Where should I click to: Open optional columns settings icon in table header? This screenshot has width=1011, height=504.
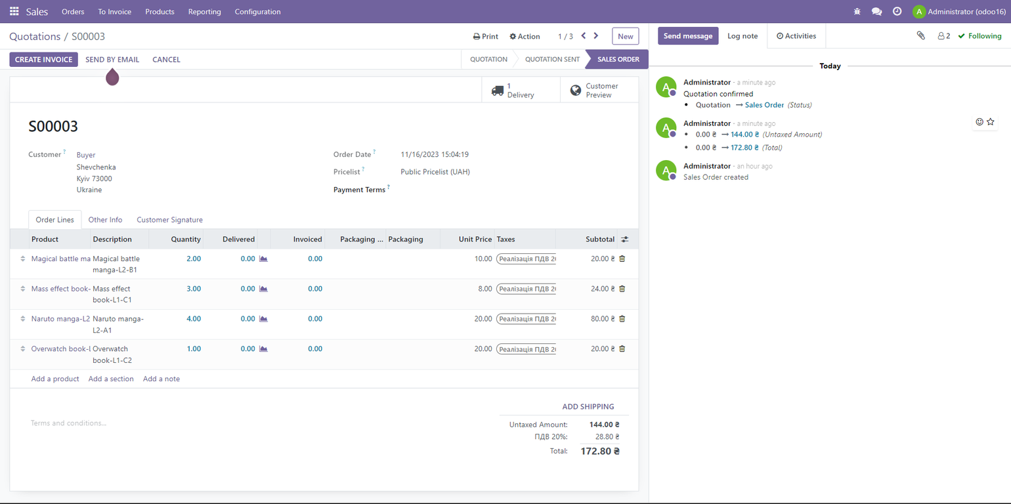(624, 240)
